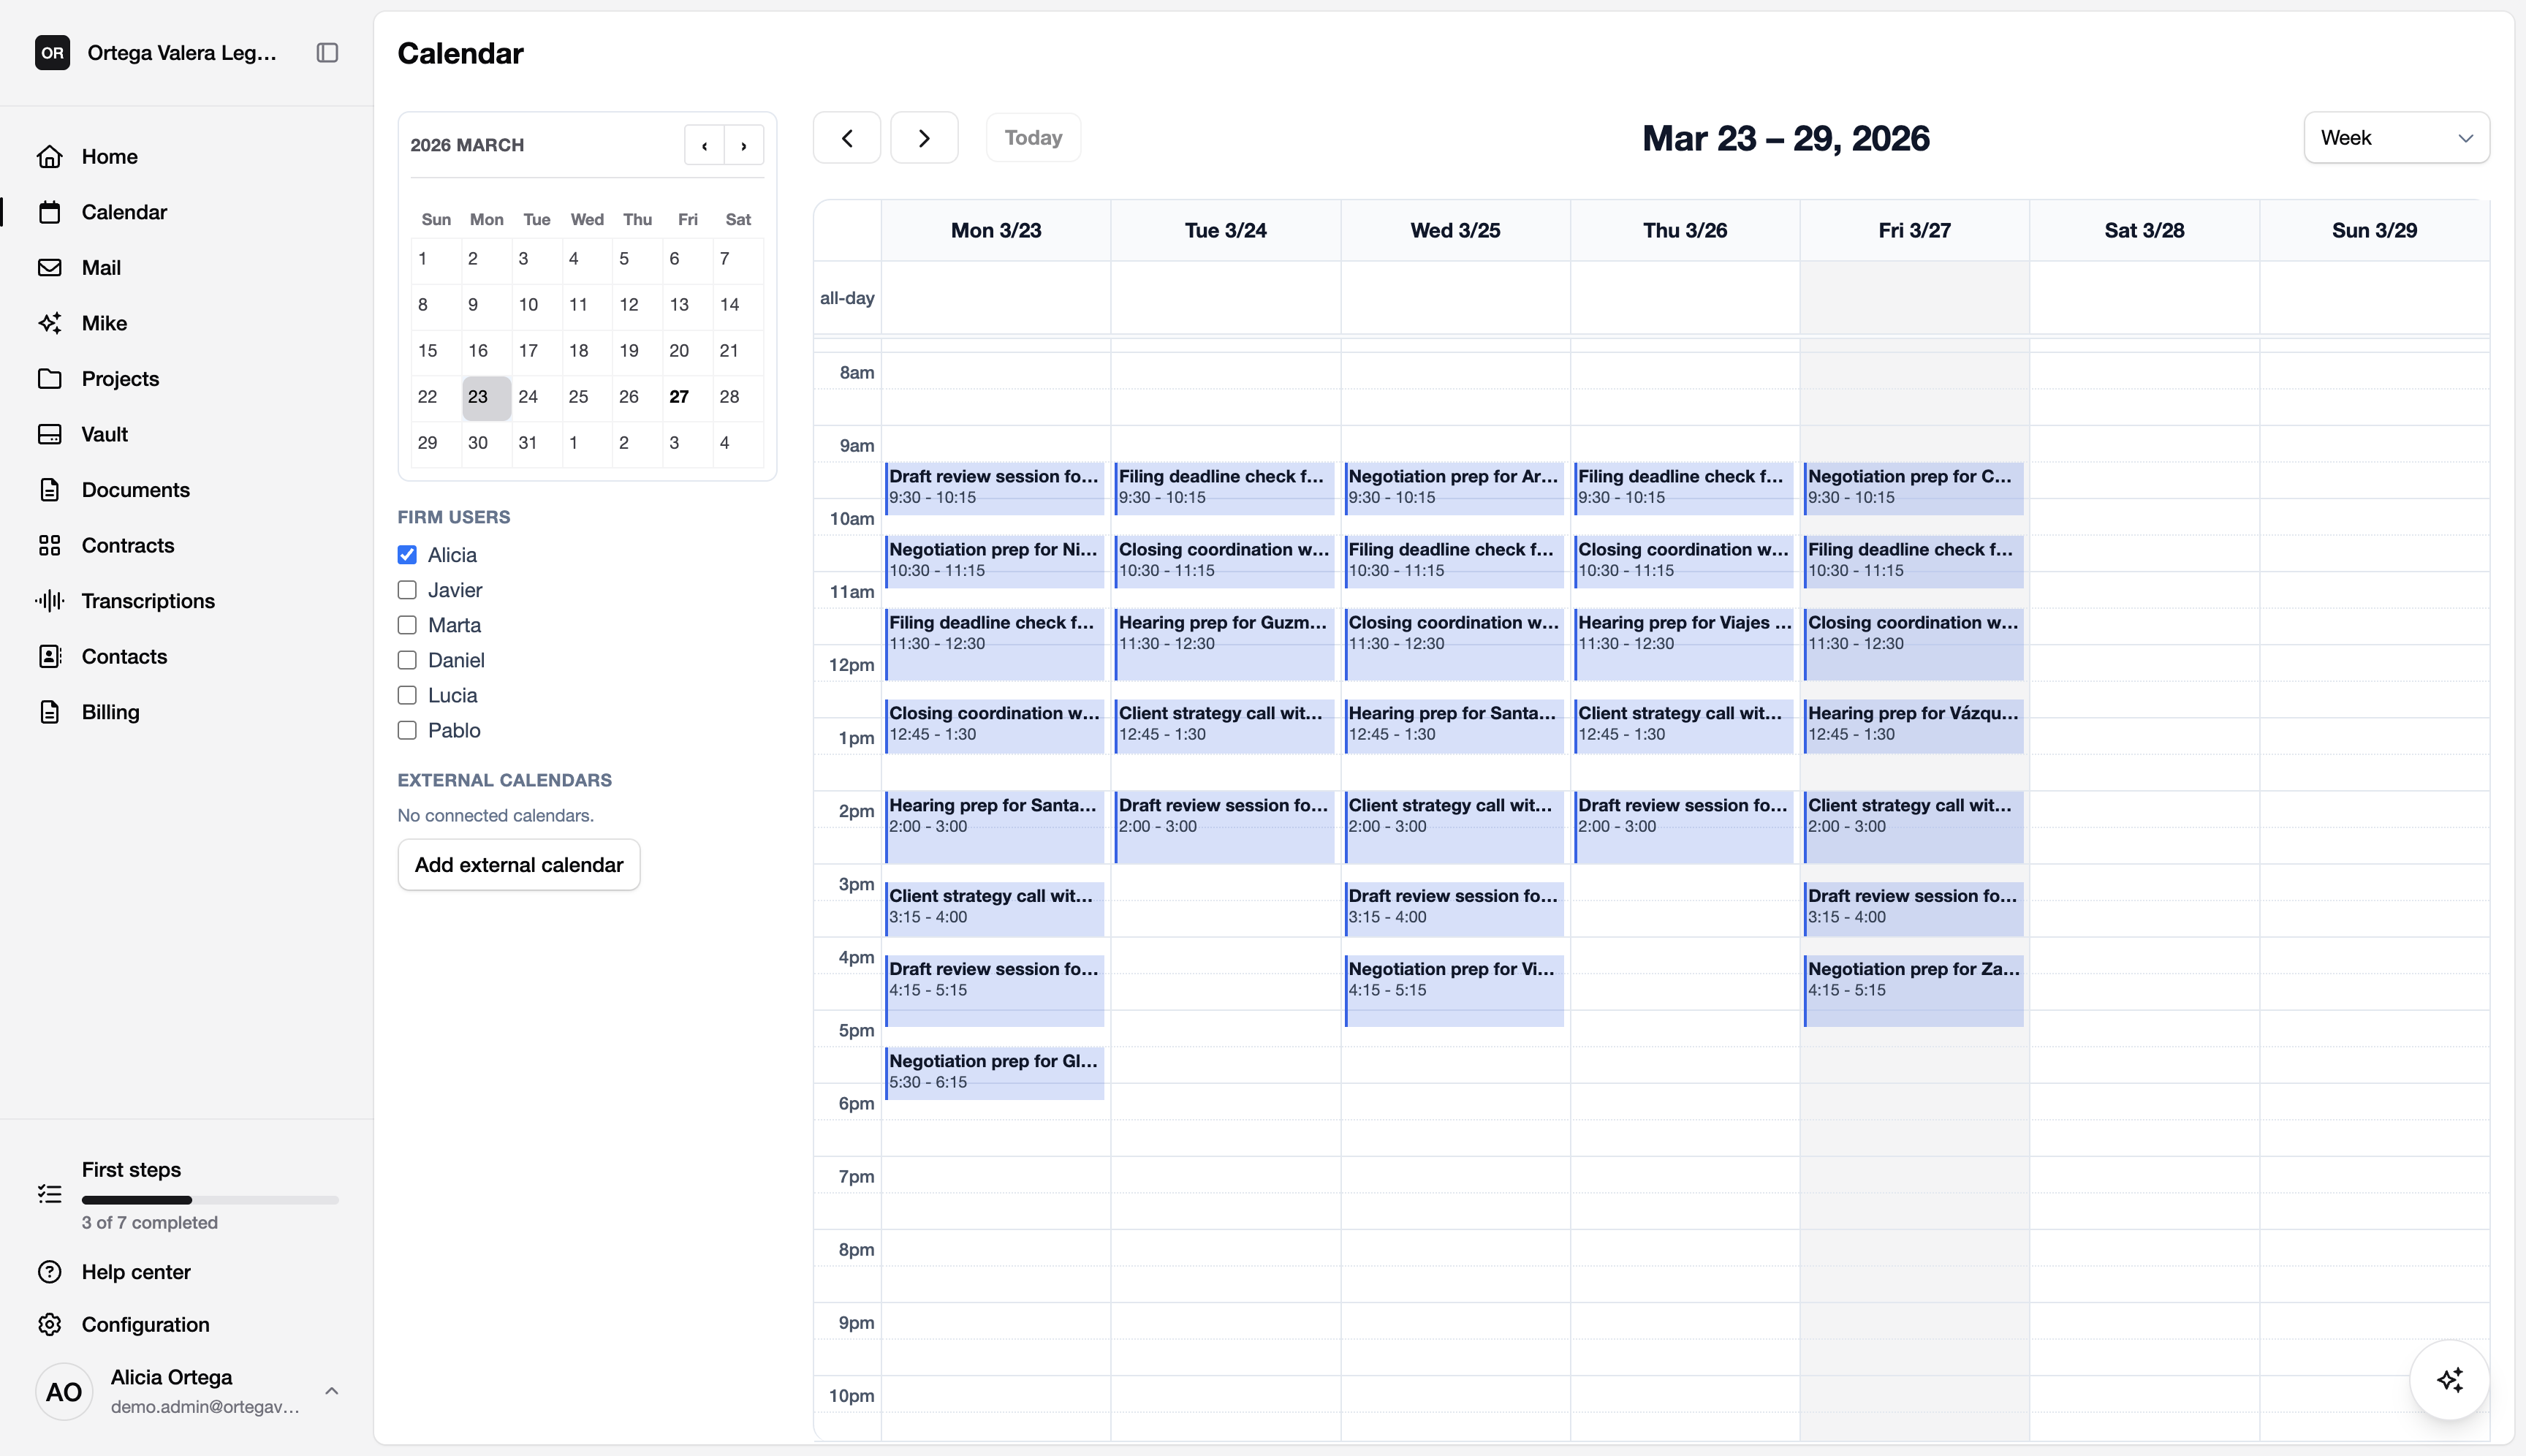Open the Configuration page
The height and width of the screenshot is (1456, 2526).
(145, 1324)
